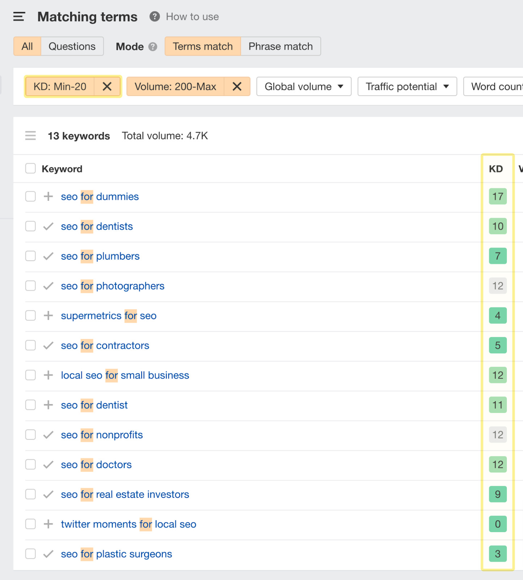Select Phrase match mode
The image size is (523, 580).
click(280, 46)
